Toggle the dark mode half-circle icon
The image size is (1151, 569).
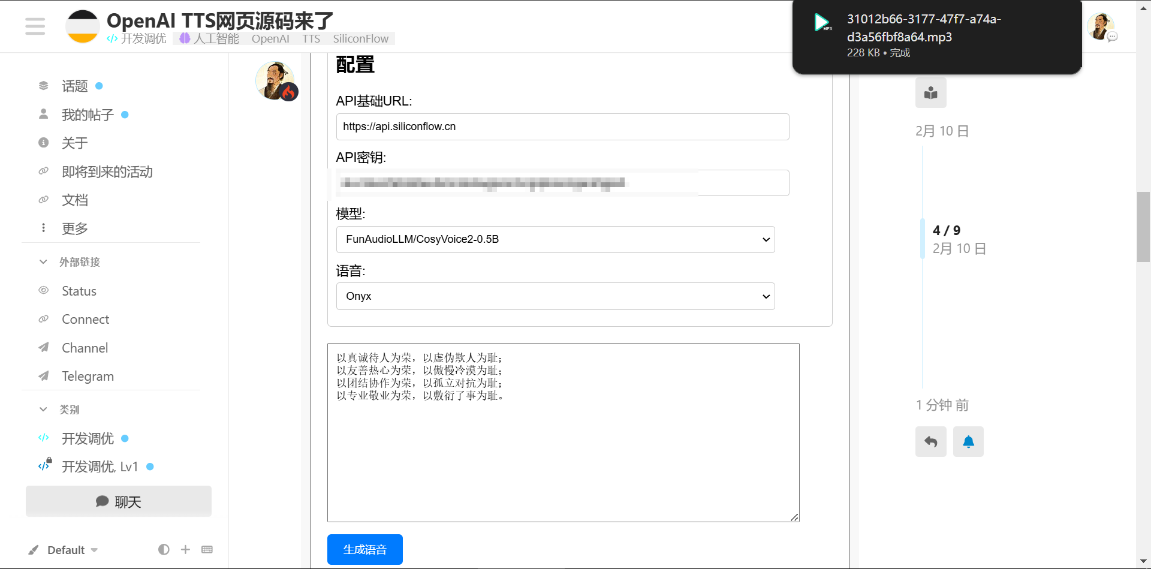pyautogui.click(x=164, y=549)
